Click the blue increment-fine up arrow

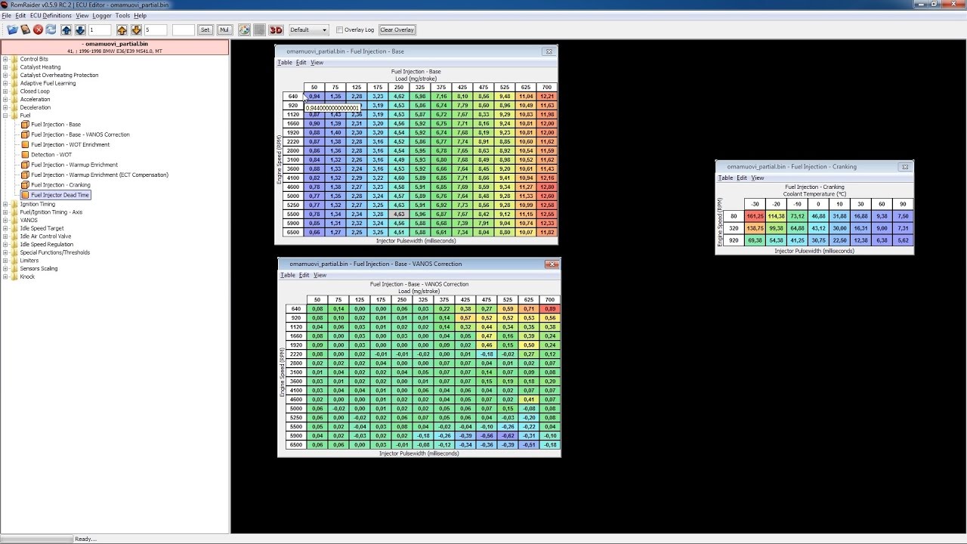pos(66,29)
